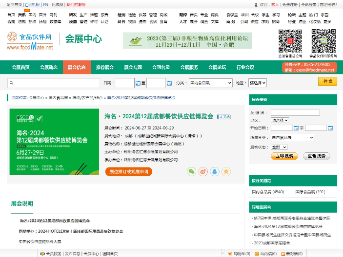Go to the 行业会议 tab
The image size is (343, 257).
245,67
